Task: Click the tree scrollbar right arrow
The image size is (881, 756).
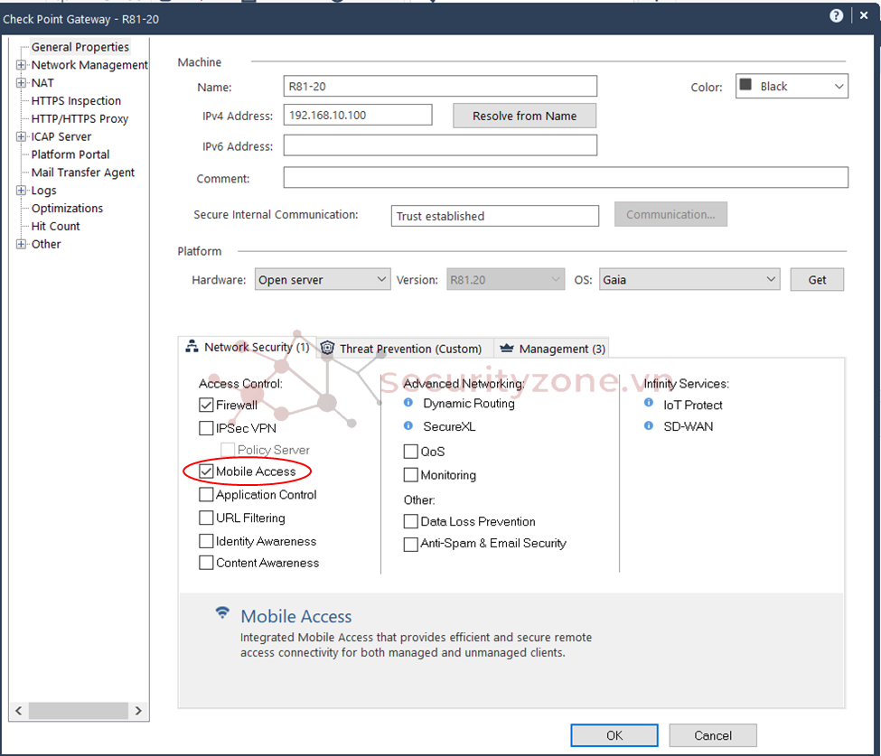Action: pos(139,711)
